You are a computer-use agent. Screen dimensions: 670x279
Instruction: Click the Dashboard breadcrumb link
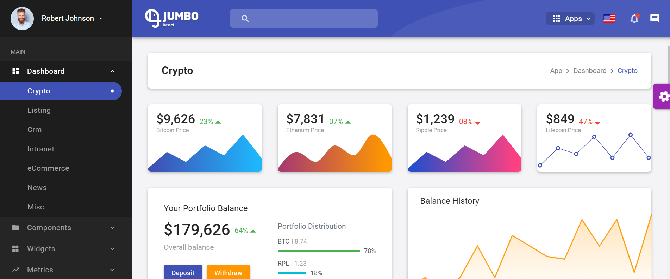pos(590,71)
